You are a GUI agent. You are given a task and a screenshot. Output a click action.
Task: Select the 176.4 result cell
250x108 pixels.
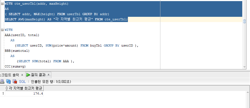tap(24, 93)
